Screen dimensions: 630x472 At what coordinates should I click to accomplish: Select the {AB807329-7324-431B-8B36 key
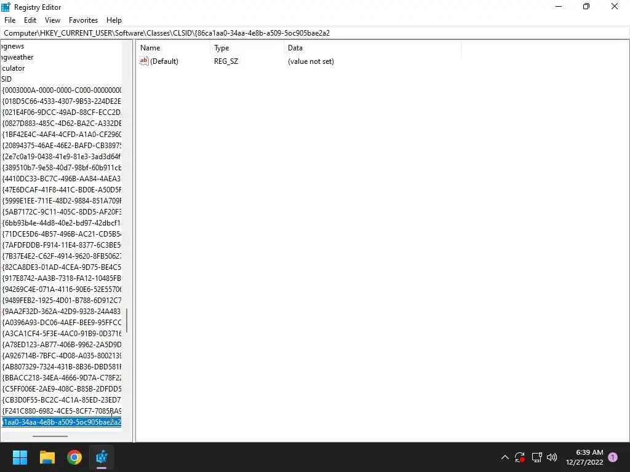[62, 366]
